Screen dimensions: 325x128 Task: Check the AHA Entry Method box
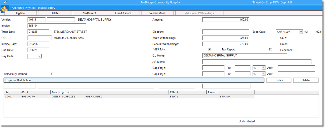click(53, 74)
